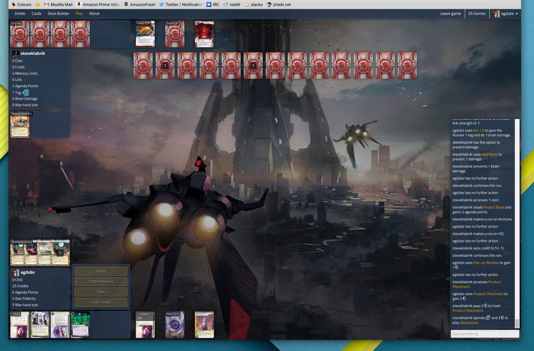Click Product Placement in the 'accesses' log line
This screenshot has height=351, width=534.
(477, 284)
